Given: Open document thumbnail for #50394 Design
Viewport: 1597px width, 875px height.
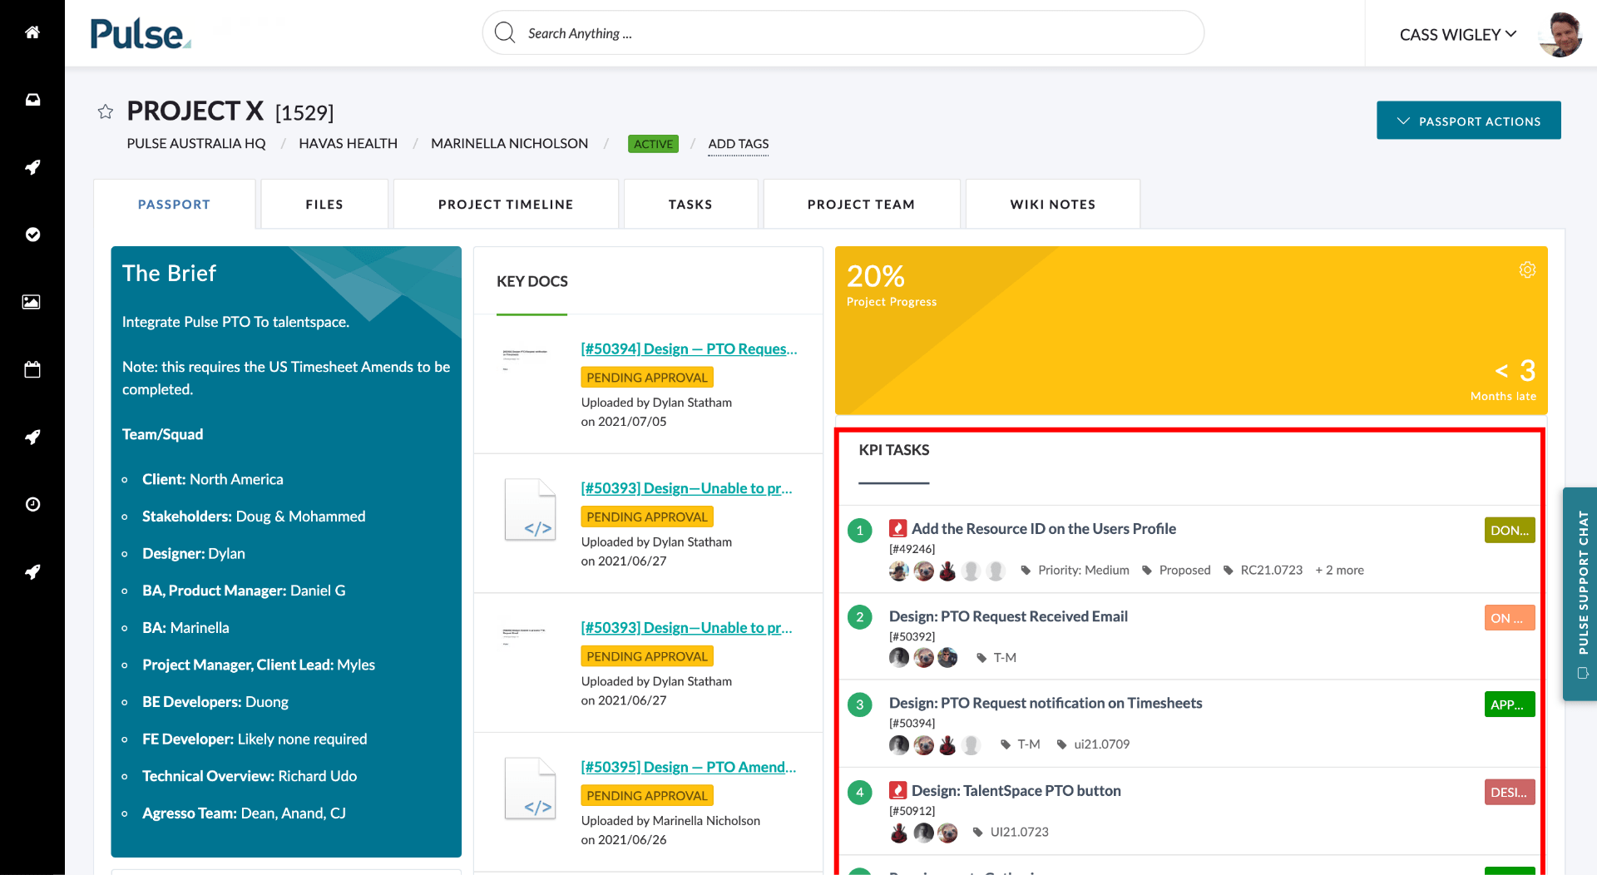Looking at the screenshot, I should pyautogui.click(x=525, y=358).
